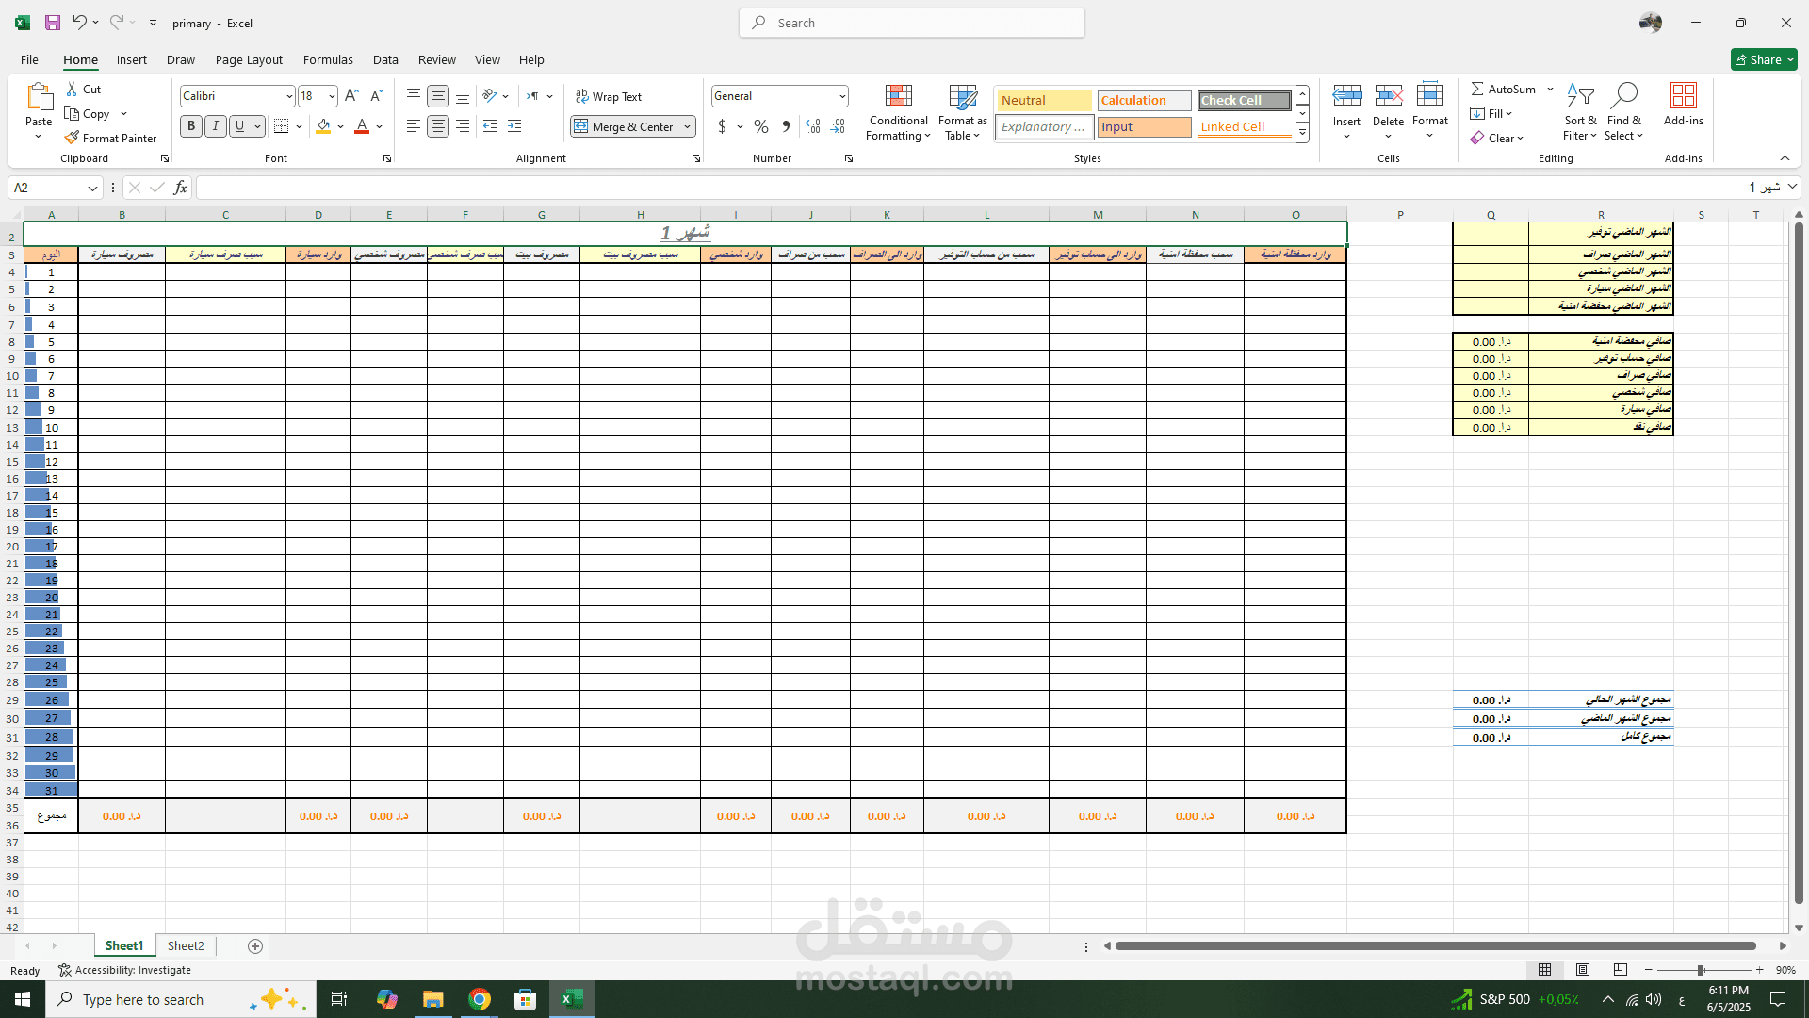This screenshot has height=1018, width=1809.
Task: Add a new sheet with plus button
Action: coord(255,945)
